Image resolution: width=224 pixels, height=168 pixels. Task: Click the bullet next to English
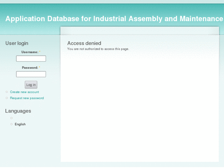(12, 124)
